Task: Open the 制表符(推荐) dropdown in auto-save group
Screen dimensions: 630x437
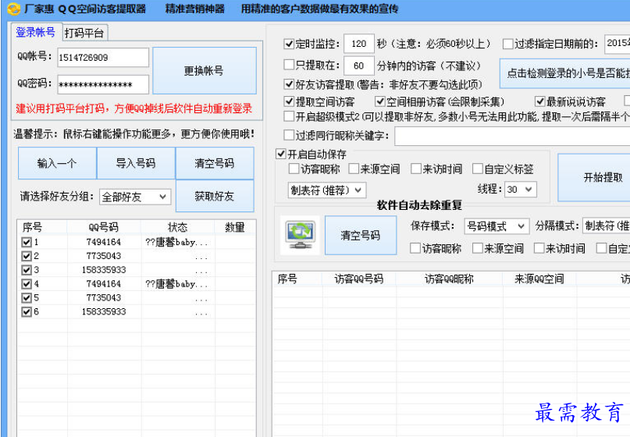Action: click(x=327, y=190)
